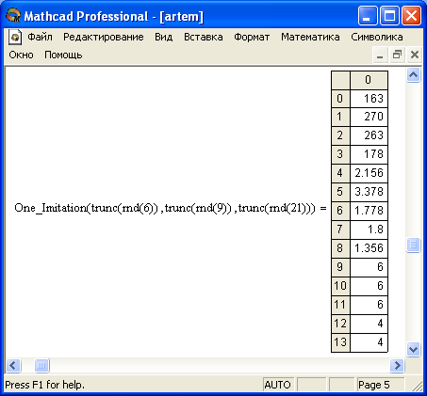
Task: Click the Mathcad document icon in menu bar
Action: tap(15, 38)
